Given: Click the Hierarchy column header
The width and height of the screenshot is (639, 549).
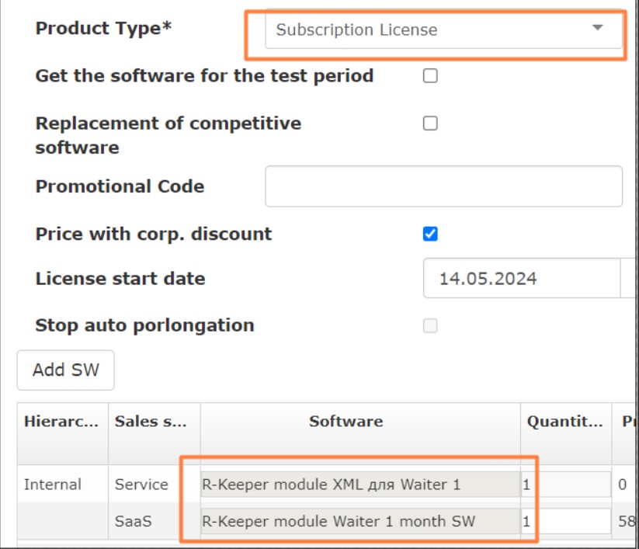Looking at the screenshot, I should point(63,433).
